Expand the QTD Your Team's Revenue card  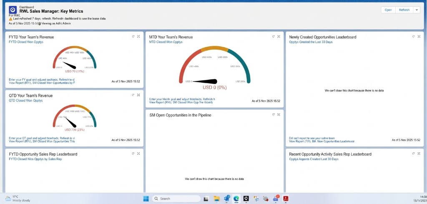click(x=138, y=95)
